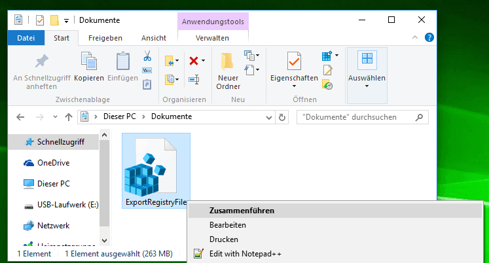Image resolution: width=489 pixels, height=263 pixels.
Task: Open the Datei tab
Action: [x=26, y=38]
